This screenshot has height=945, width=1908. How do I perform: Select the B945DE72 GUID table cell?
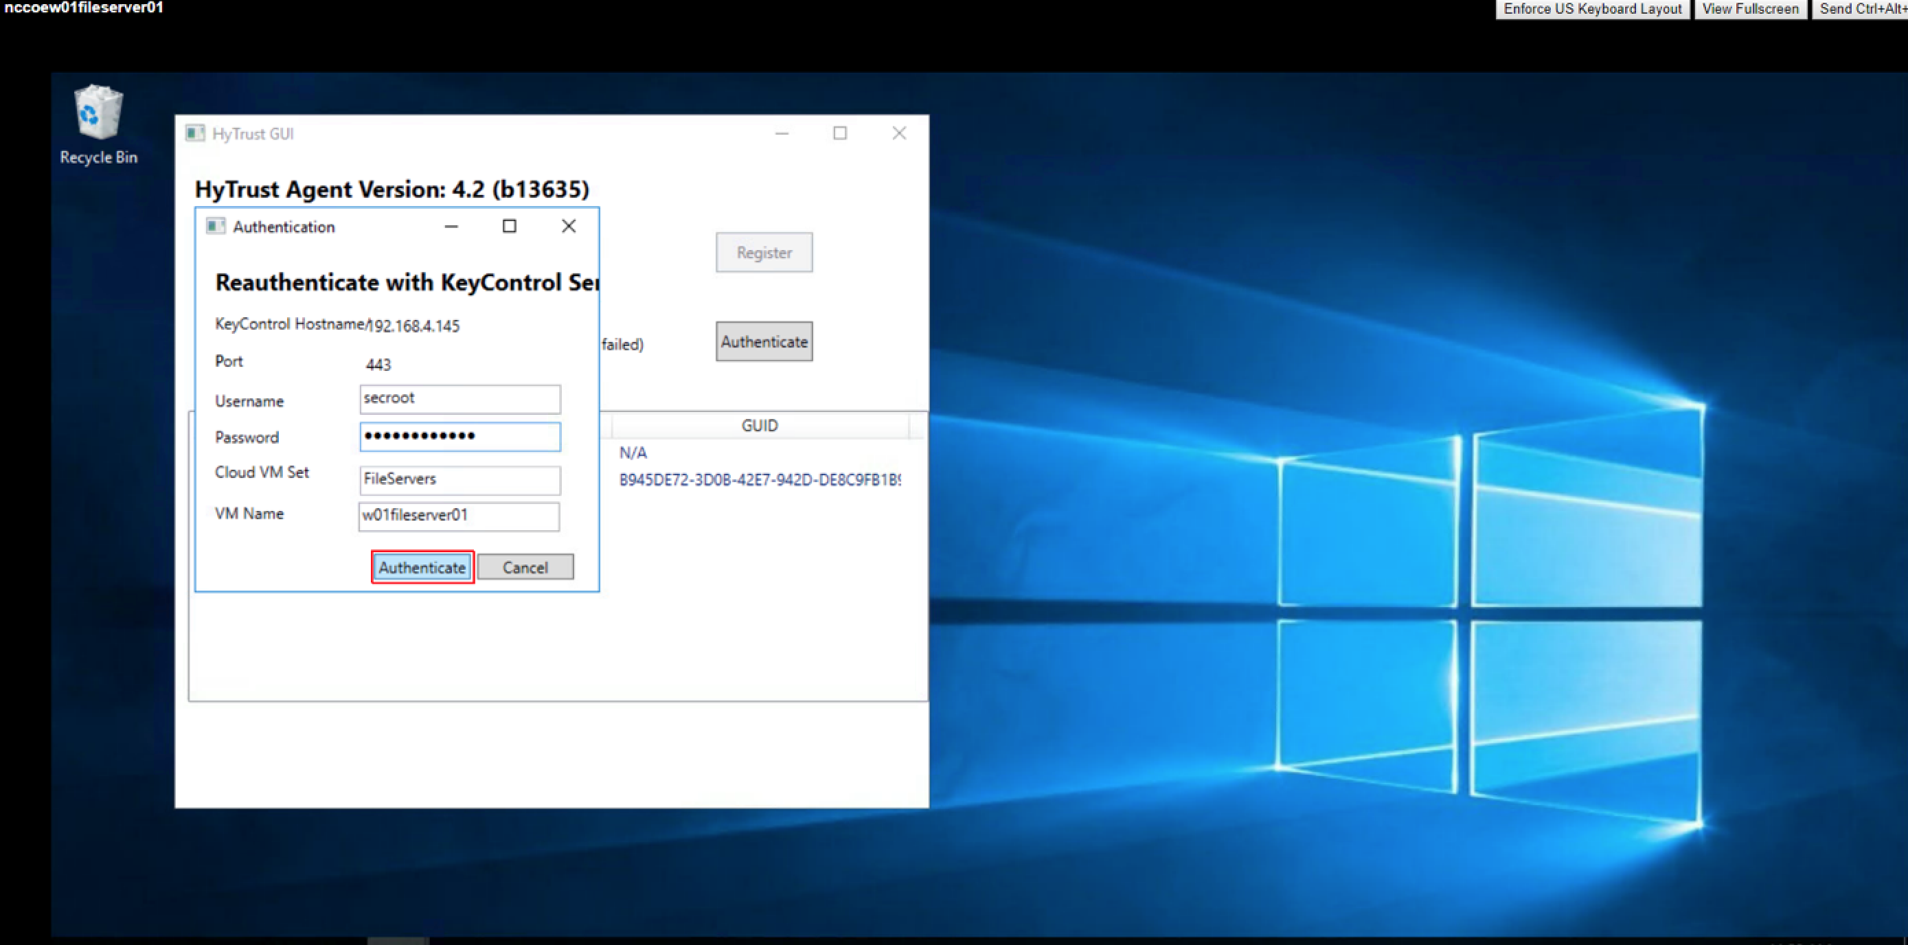pyautogui.click(x=760, y=480)
